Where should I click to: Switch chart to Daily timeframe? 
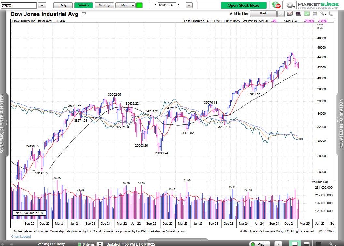click(63, 5)
